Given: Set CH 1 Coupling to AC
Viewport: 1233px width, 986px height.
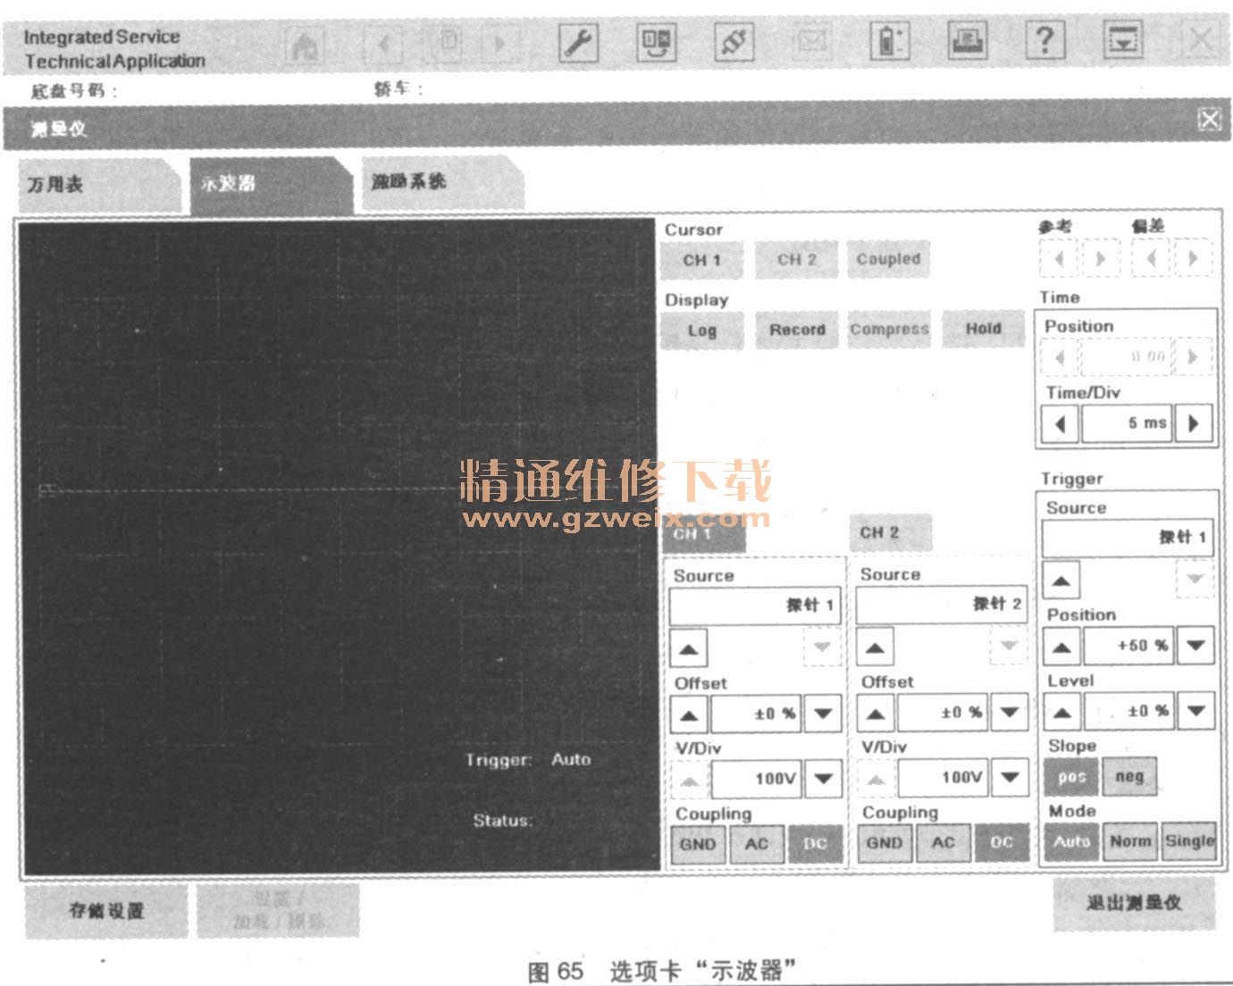Looking at the screenshot, I should tap(757, 844).
